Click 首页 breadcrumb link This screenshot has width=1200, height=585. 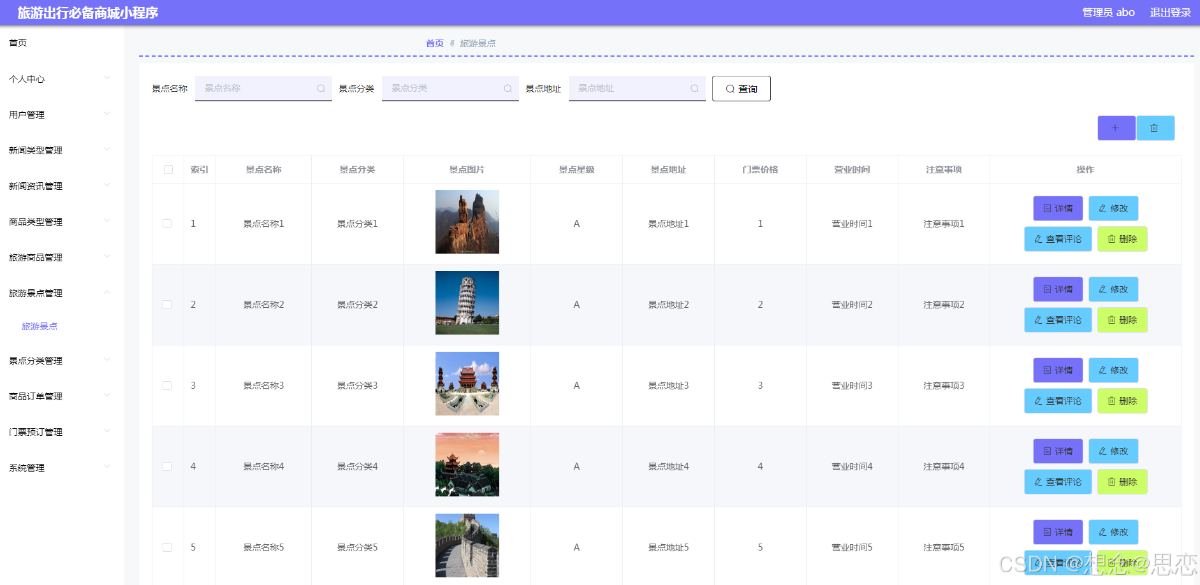coord(435,43)
